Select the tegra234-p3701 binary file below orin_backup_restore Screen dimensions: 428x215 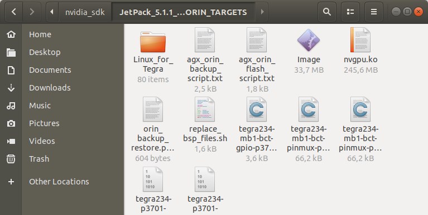coord(153,179)
